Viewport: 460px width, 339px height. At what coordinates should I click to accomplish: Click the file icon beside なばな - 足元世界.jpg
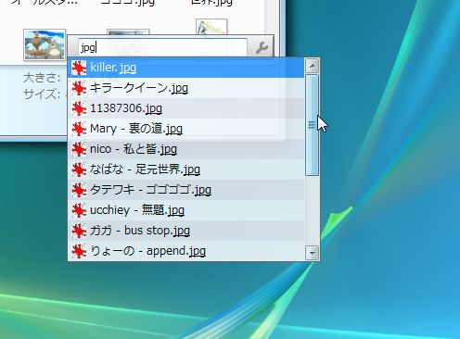pos(79,169)
